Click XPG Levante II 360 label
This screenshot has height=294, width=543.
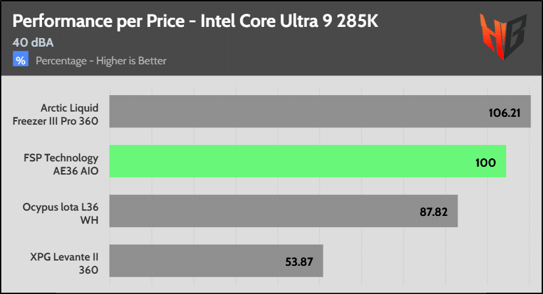[64, 263]
